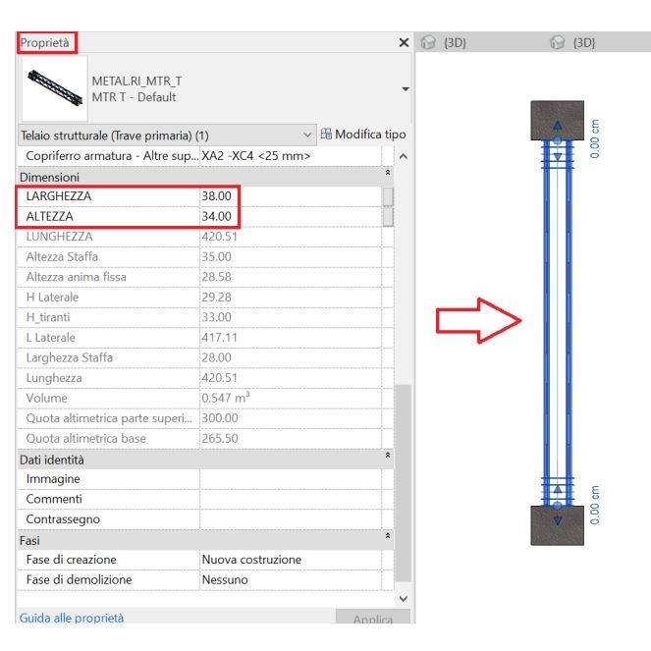651x651 pixels.
Task: Collapse the Dimensioni section
Action: pyautogui.click(x=386, y=176)
